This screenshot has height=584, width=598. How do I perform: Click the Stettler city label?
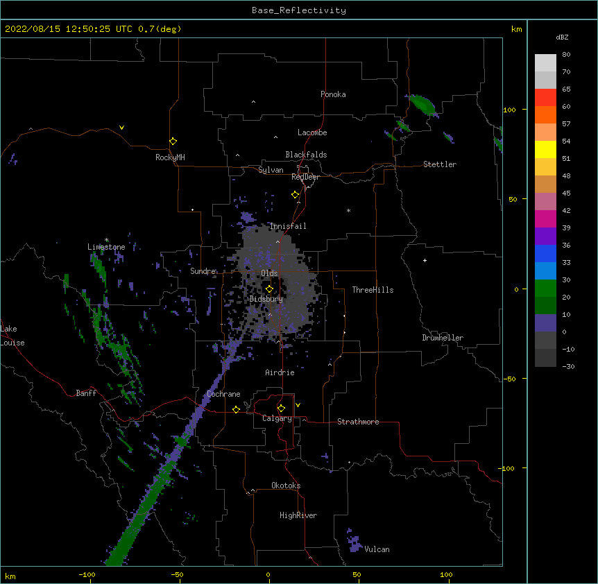coord(440,164)
